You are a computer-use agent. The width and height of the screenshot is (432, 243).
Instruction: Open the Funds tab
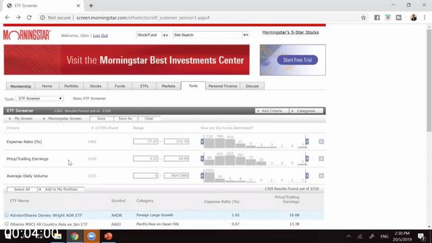point(120,86)
